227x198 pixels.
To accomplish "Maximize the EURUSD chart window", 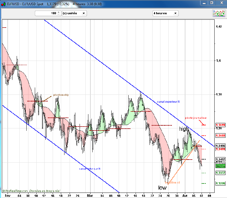I will point(212,3).
